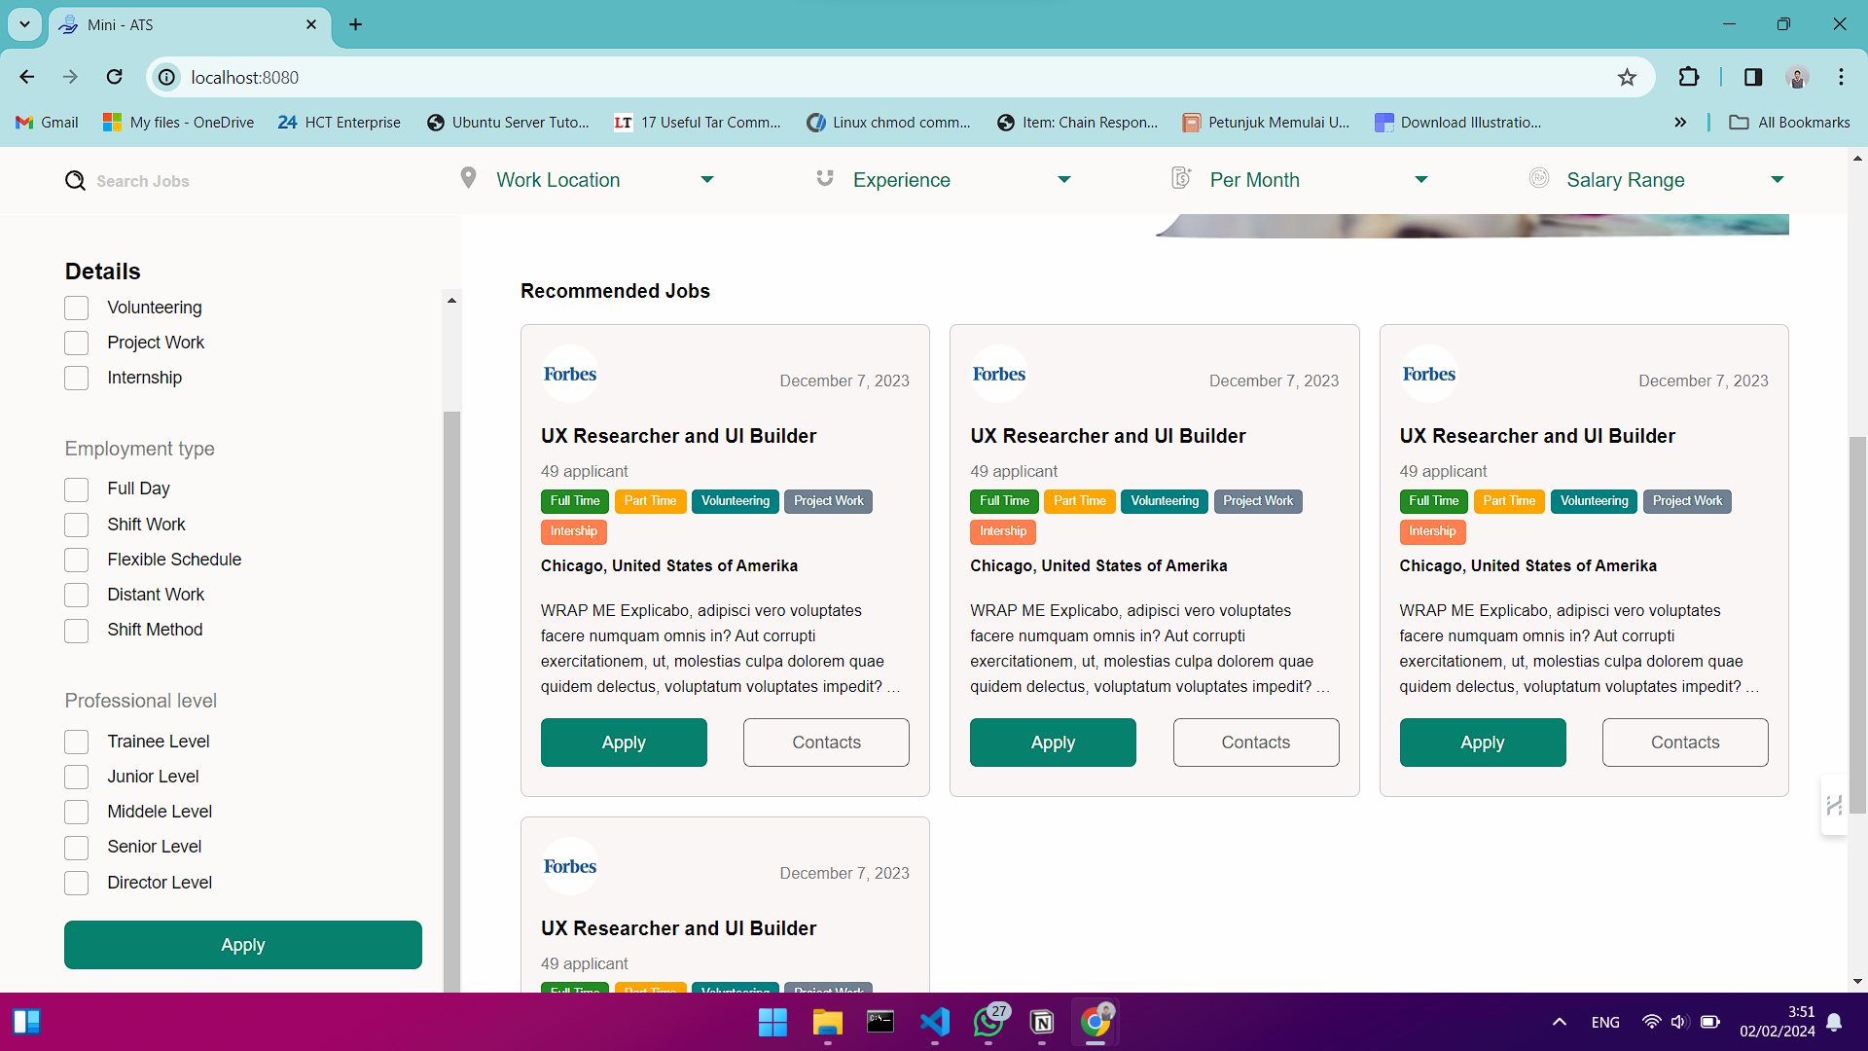Click the Salary Range icon
The height and width of the screenshot is (1051, 1868).
point(1539,178)
